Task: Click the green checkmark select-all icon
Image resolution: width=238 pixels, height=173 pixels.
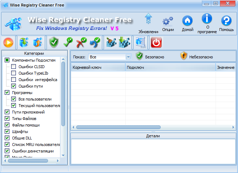Action: pos(68,42)
